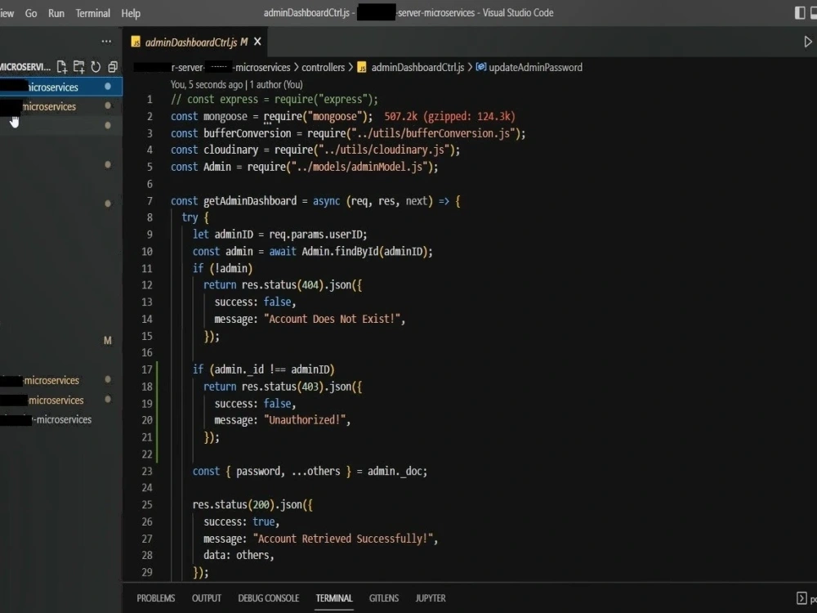Select the highlighted microservices folder in Explorer
Image resolution: width=817 pixels, height=613 pixels.
tap(61, 87)
